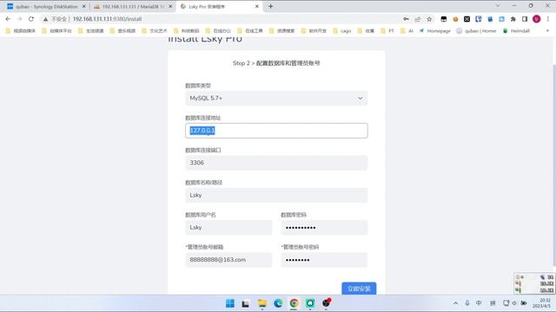The image size is (556, 312).
Task: Click the admin account password field
Action: (324, 260)
